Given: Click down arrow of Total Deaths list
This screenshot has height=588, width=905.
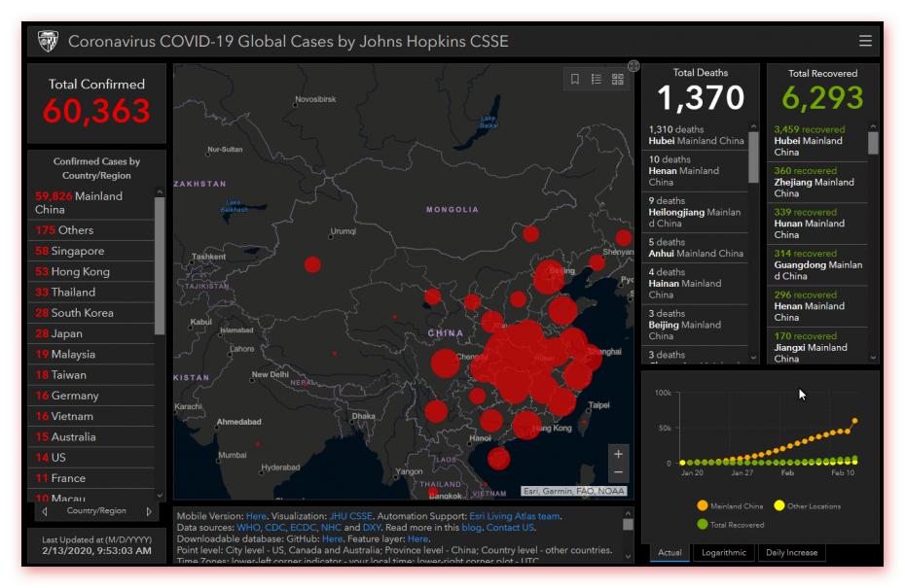Looking at the screenshot, I should pos(753,358).
